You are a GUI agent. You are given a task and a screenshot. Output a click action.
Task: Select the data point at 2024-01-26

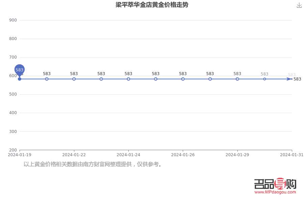(x=183, y=79)
